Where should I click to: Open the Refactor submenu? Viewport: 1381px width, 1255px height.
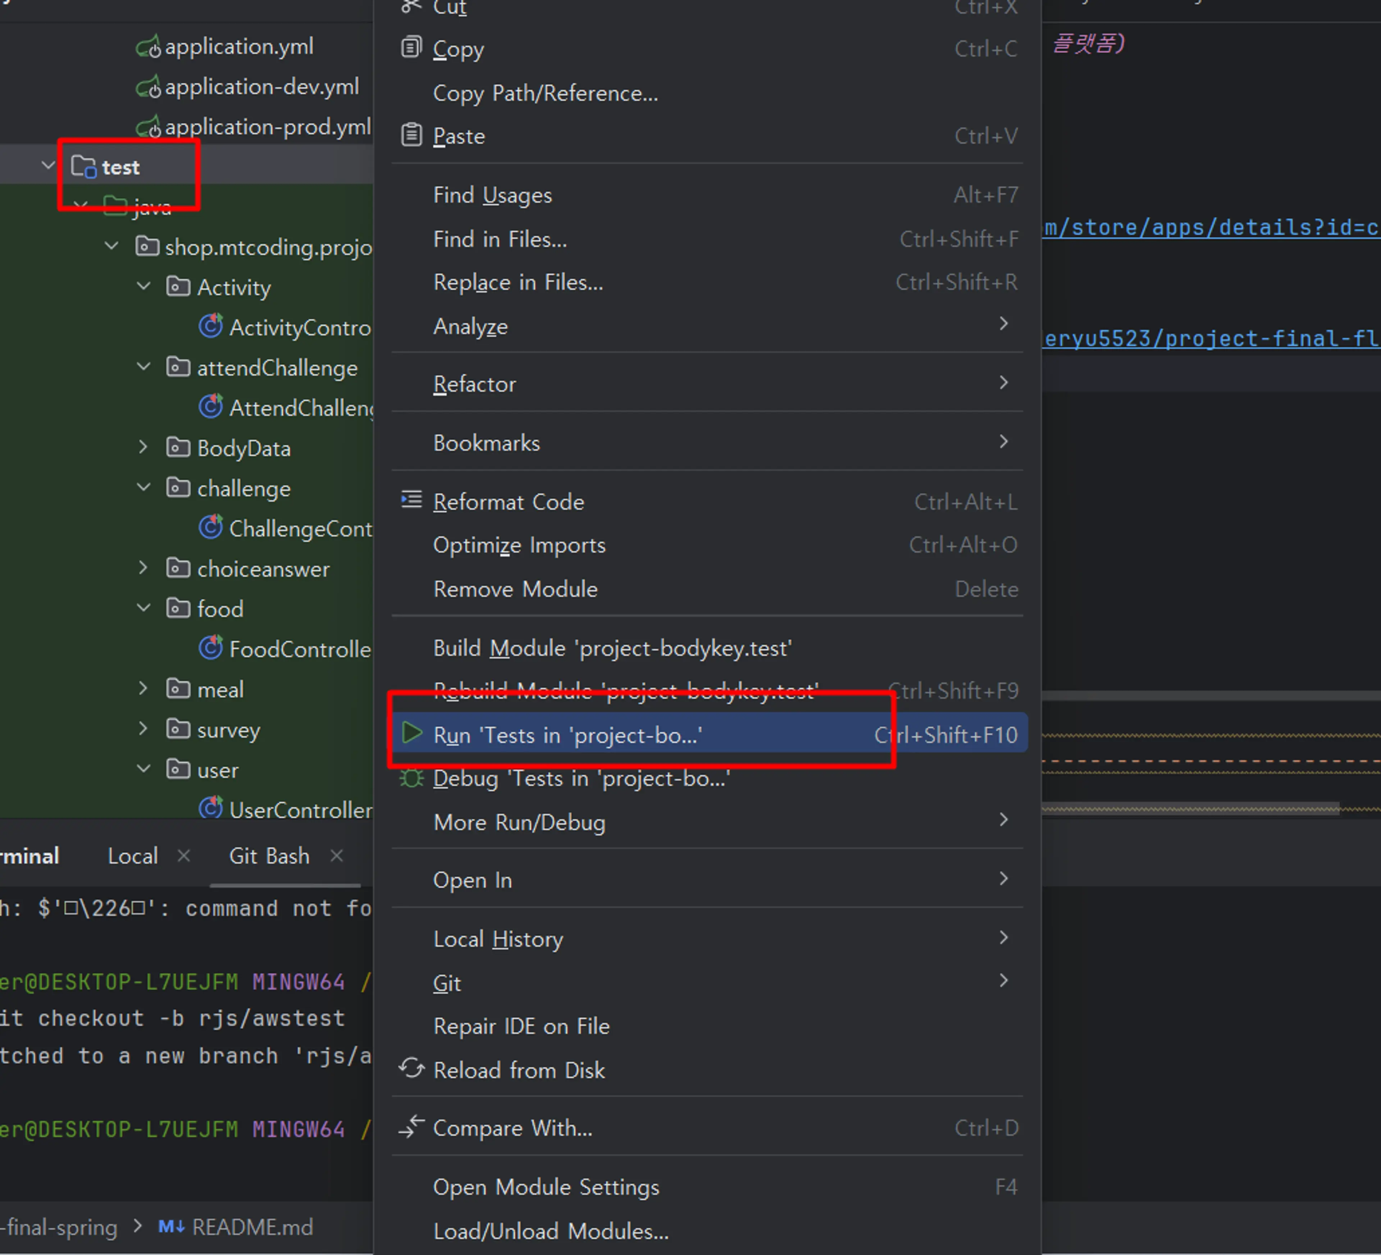708,384
